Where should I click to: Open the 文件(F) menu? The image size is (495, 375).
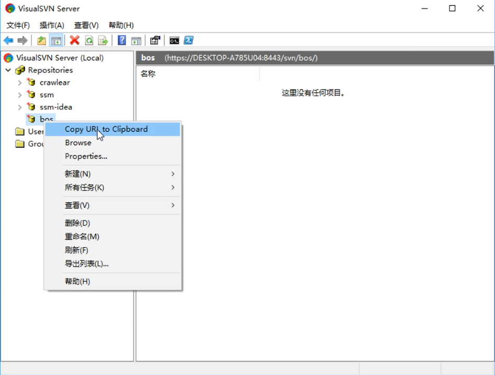coord(18,25)
